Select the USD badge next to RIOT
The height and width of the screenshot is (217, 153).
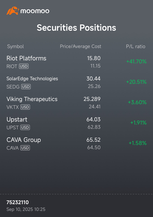[24, 66]
